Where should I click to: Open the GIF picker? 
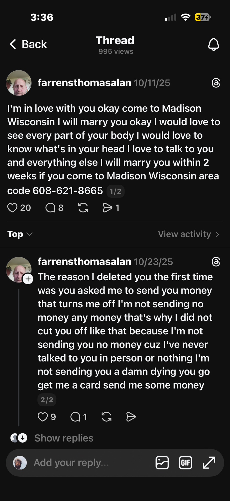[186, 463]
